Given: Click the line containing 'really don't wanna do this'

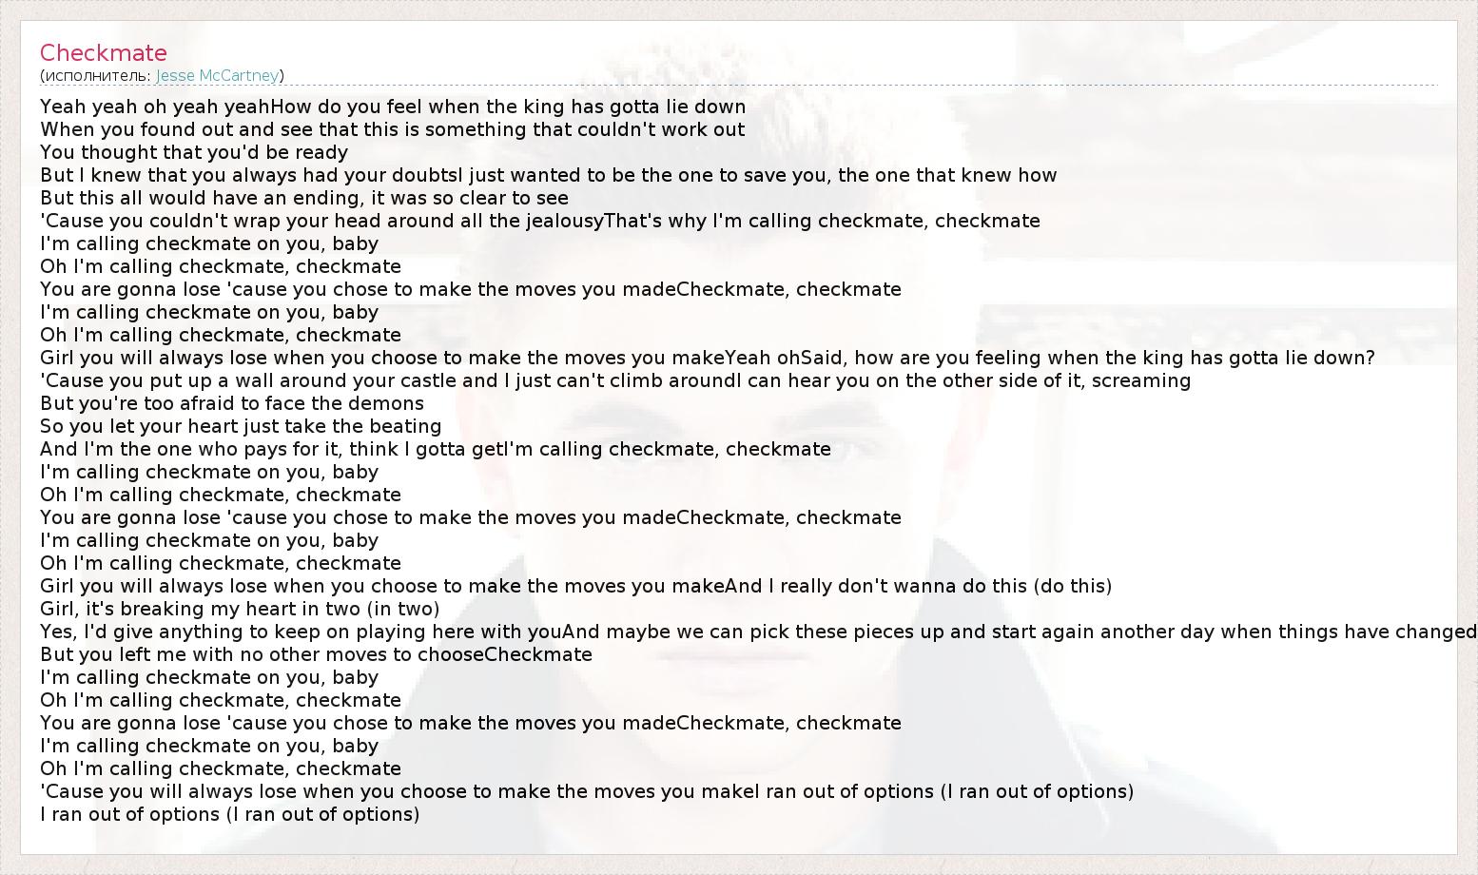Looking at the screenshot, I should (x=575, y=586).
